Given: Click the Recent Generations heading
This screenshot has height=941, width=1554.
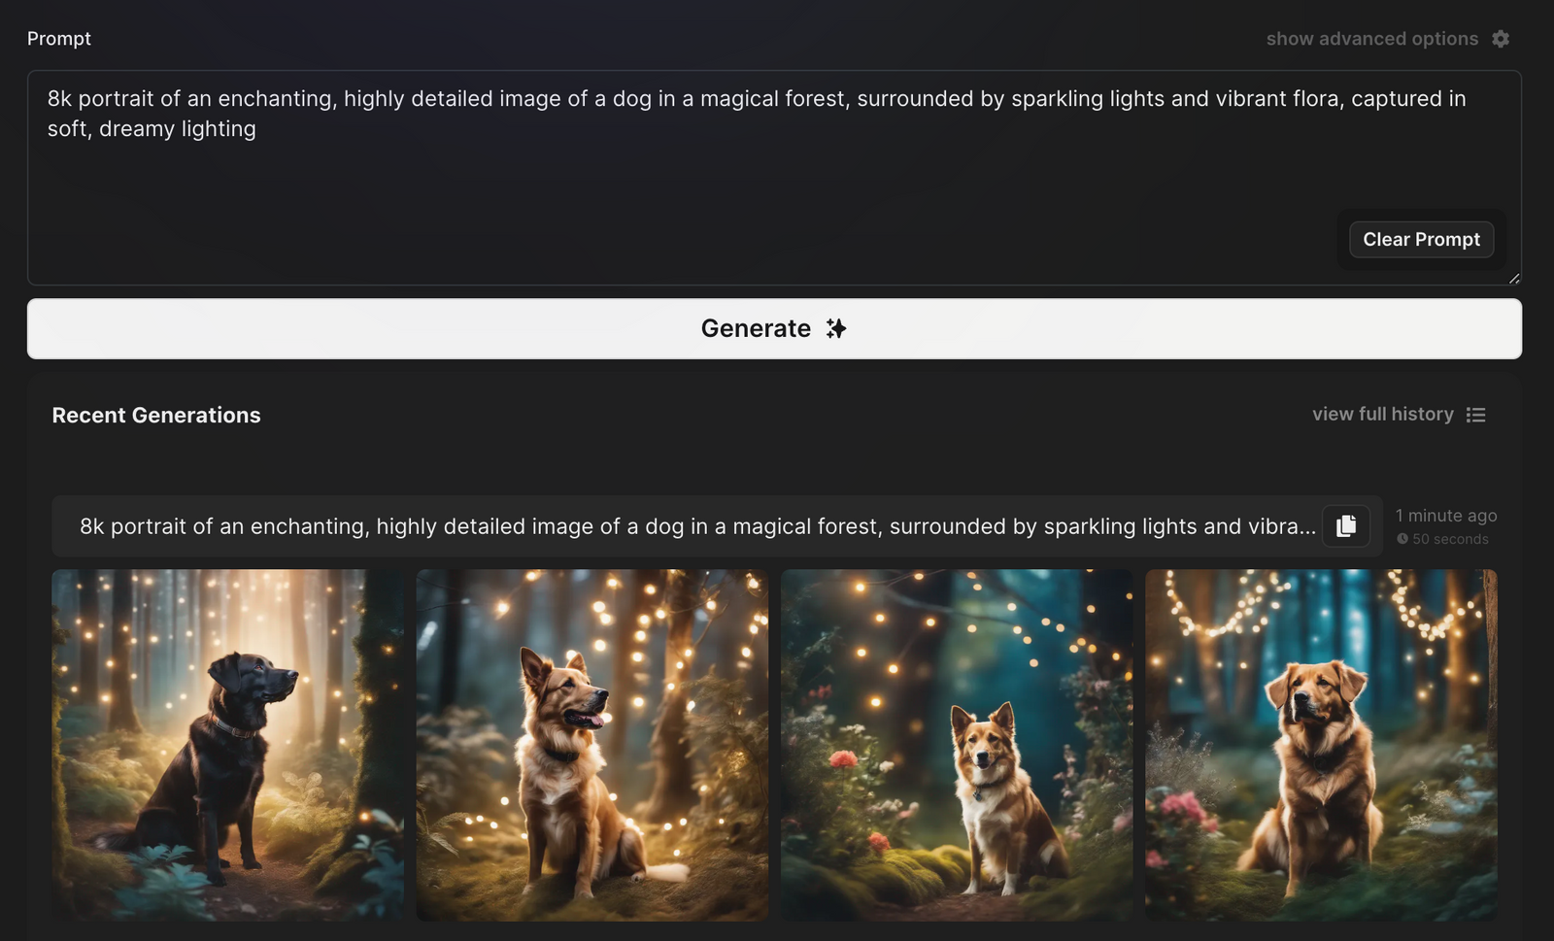Looking at the screenshot, I should [156, 415].
